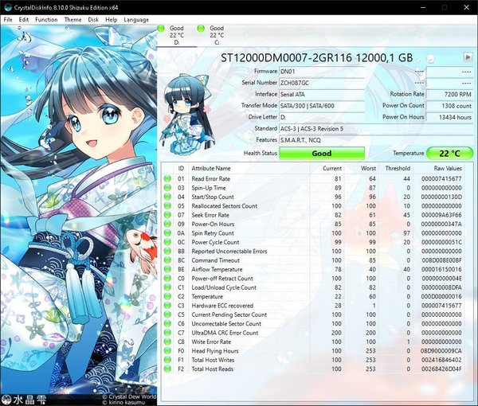Click the status icon for Seek Error Rate
This screenshot has width=478, height=406.
coord(167,215)
